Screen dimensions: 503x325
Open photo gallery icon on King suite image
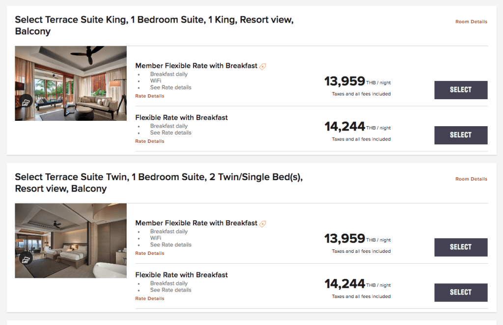pos(27,101)
